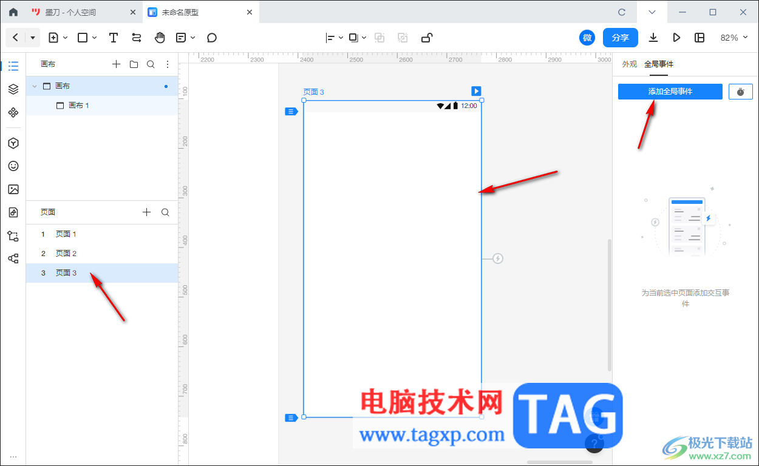The image size is (759, 466).
Task: Open the layers sidebar icon
Action: point(13,89)
